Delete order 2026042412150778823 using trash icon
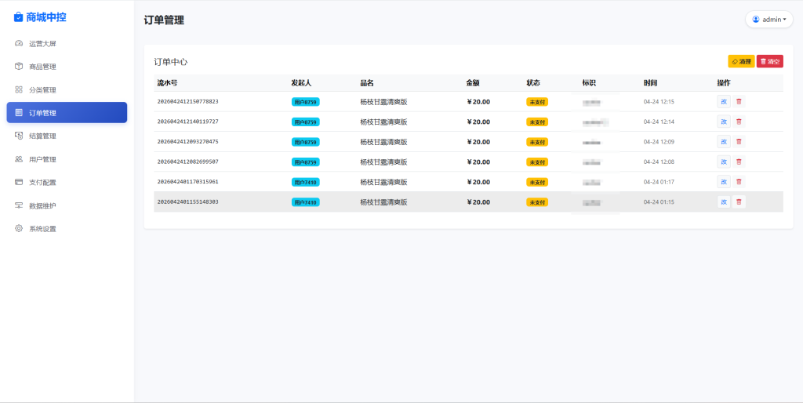 [x=739, y=102]
